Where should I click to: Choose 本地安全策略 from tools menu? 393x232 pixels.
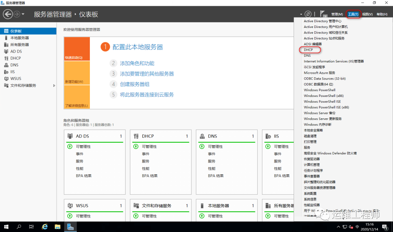[313, 130]
